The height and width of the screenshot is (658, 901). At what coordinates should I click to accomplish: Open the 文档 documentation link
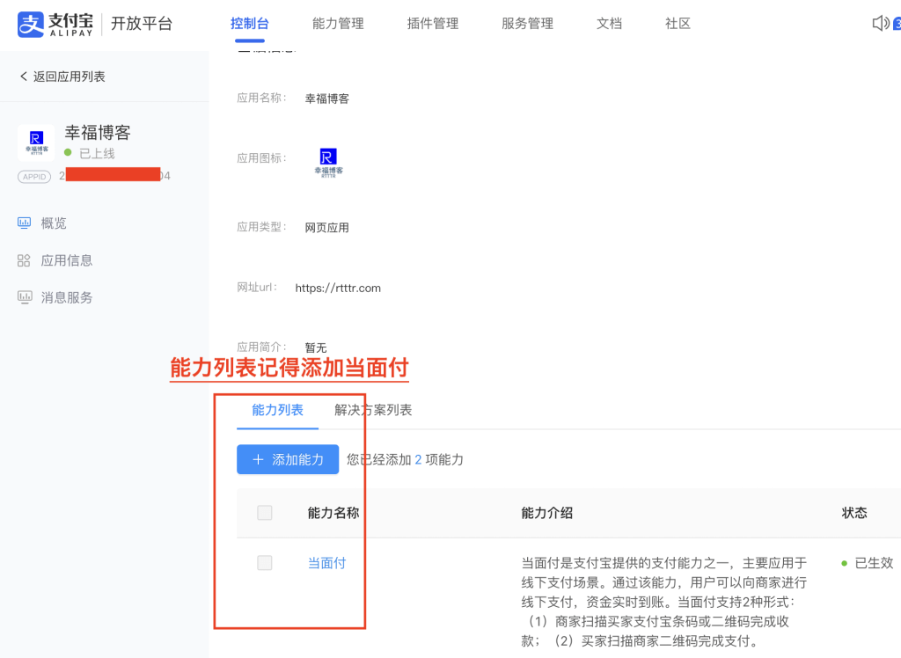point(609,24)
